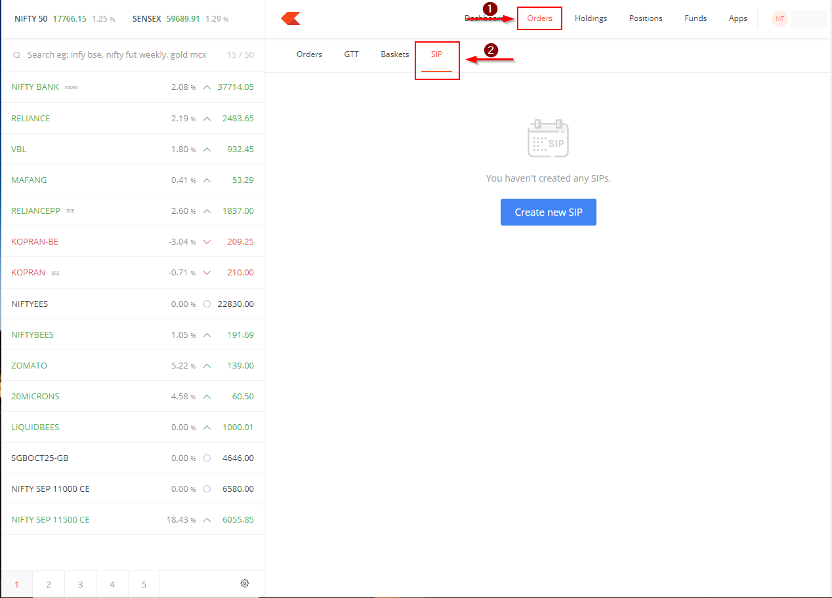Switch to watchlist page 1
The height and width of the screenshot is (598, 832).
[16, 584]
